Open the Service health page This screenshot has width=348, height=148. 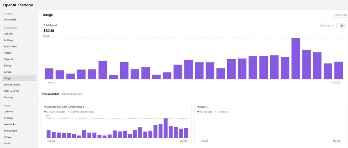pyautogui.click(x=12, y=85)
